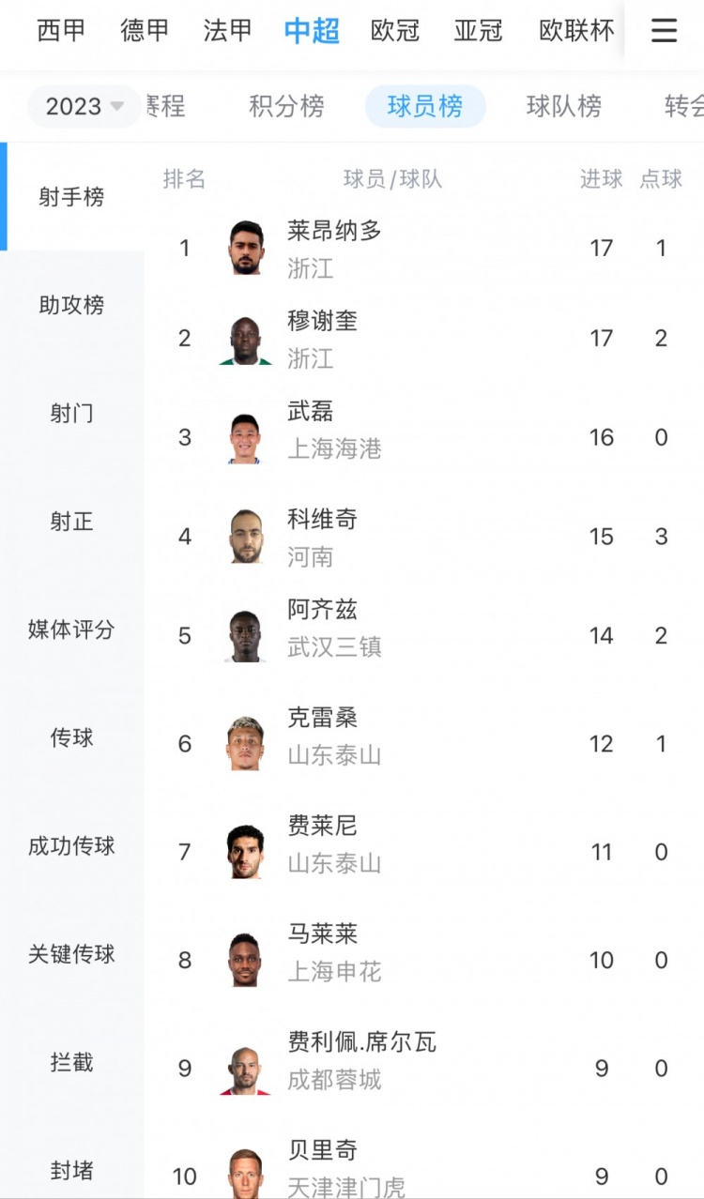
Task: Open the hamburger menu icon
Action: point(664,31)
